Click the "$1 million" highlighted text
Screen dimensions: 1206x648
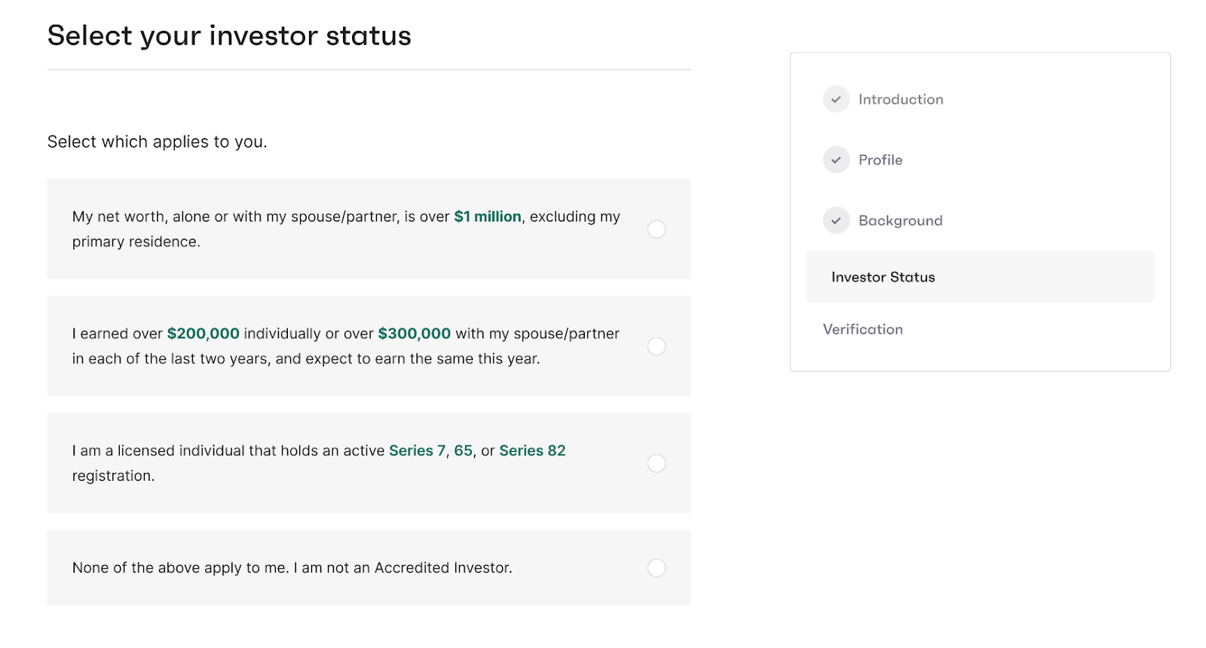488,217
